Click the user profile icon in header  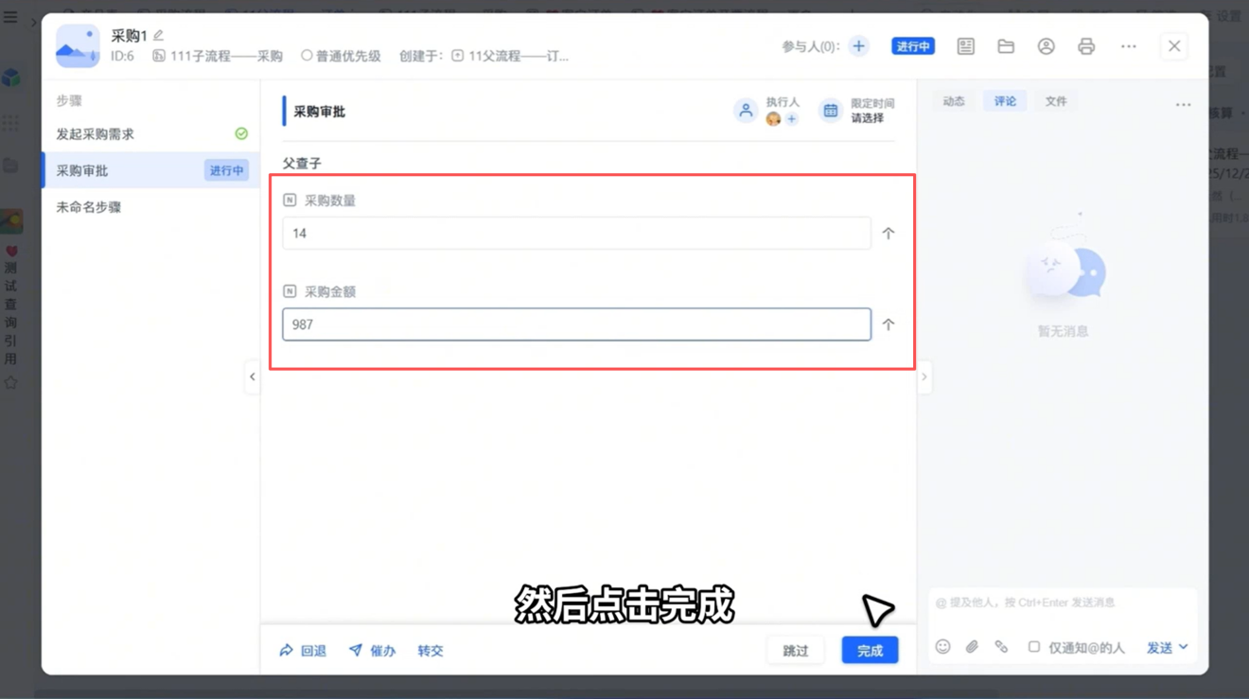1046,46
